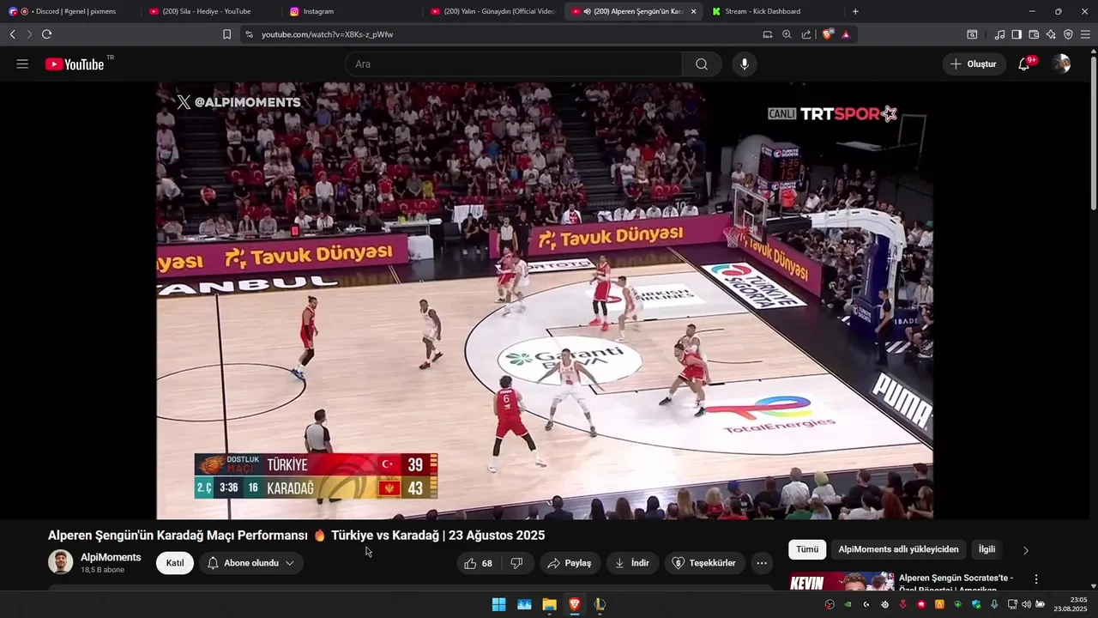
Task: Go to YouTube home via logo
Action: pyautogui.click(x=75, y=64)
